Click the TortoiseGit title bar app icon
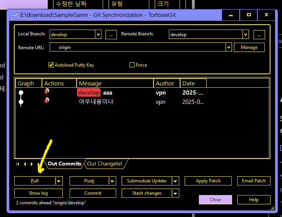The width and height of the screenshot is (282, 217). tap(15, 15)
